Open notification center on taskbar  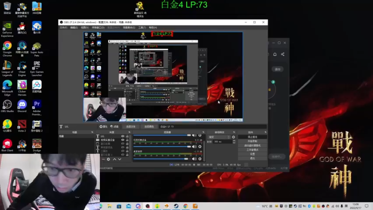366,206
